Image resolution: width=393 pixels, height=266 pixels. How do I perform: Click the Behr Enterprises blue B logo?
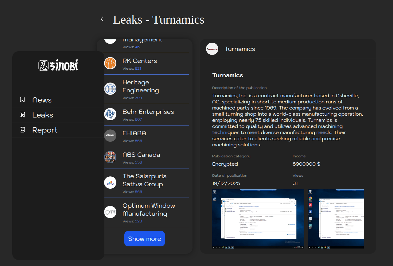click(110, 114)
